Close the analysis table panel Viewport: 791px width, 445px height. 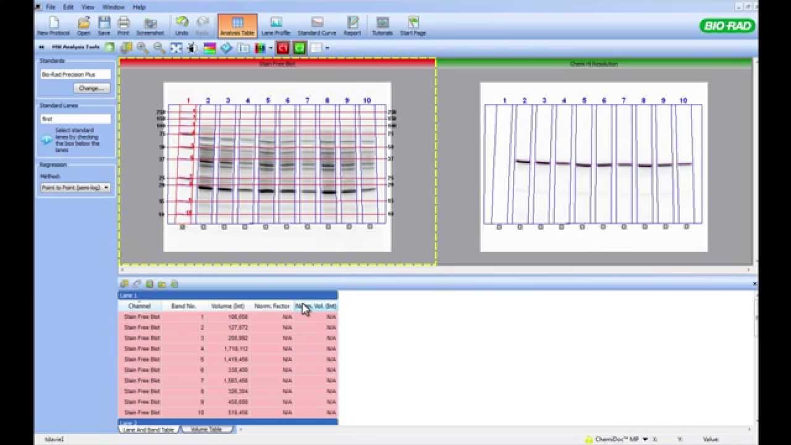click(x=755, y=284)
